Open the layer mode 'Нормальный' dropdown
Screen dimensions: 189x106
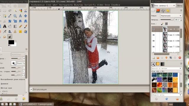click(x=171, y=16)
